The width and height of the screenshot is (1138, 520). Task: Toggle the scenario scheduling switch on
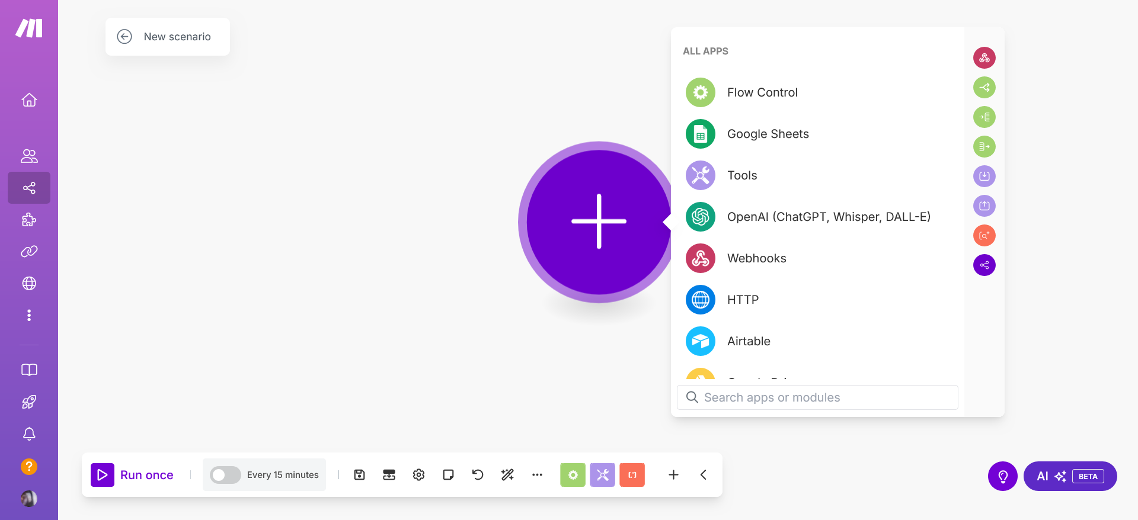[x=225, y=475]
